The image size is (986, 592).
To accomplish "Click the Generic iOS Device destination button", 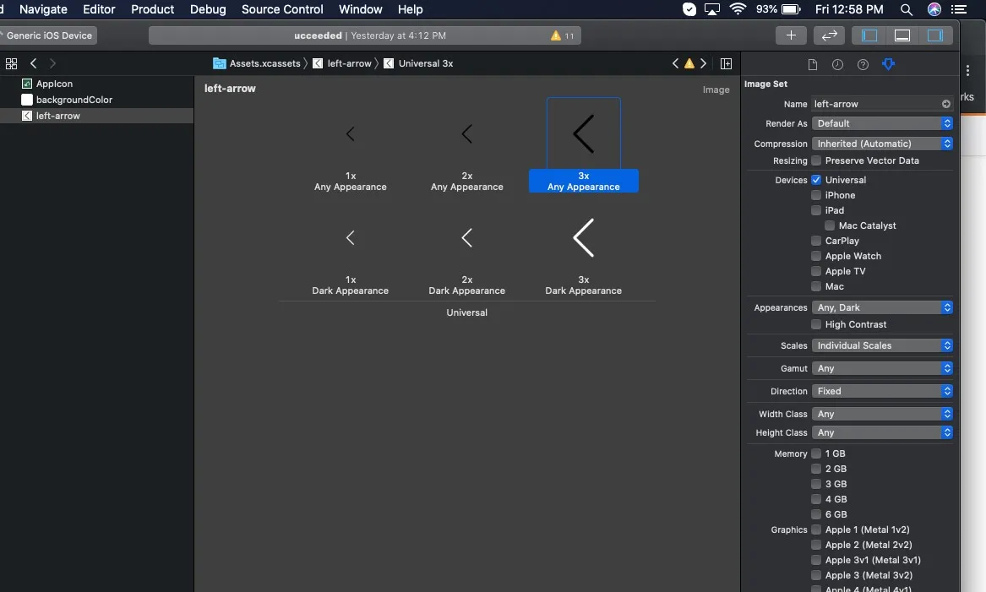I will click(x=49, y=35).
